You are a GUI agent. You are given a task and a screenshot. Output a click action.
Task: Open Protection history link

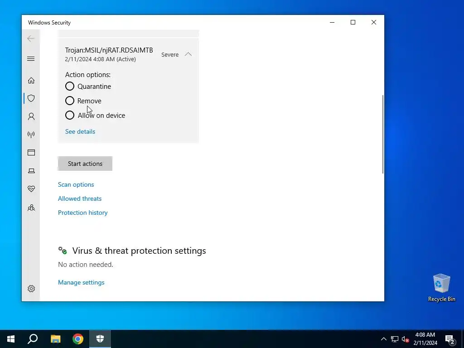83,213
